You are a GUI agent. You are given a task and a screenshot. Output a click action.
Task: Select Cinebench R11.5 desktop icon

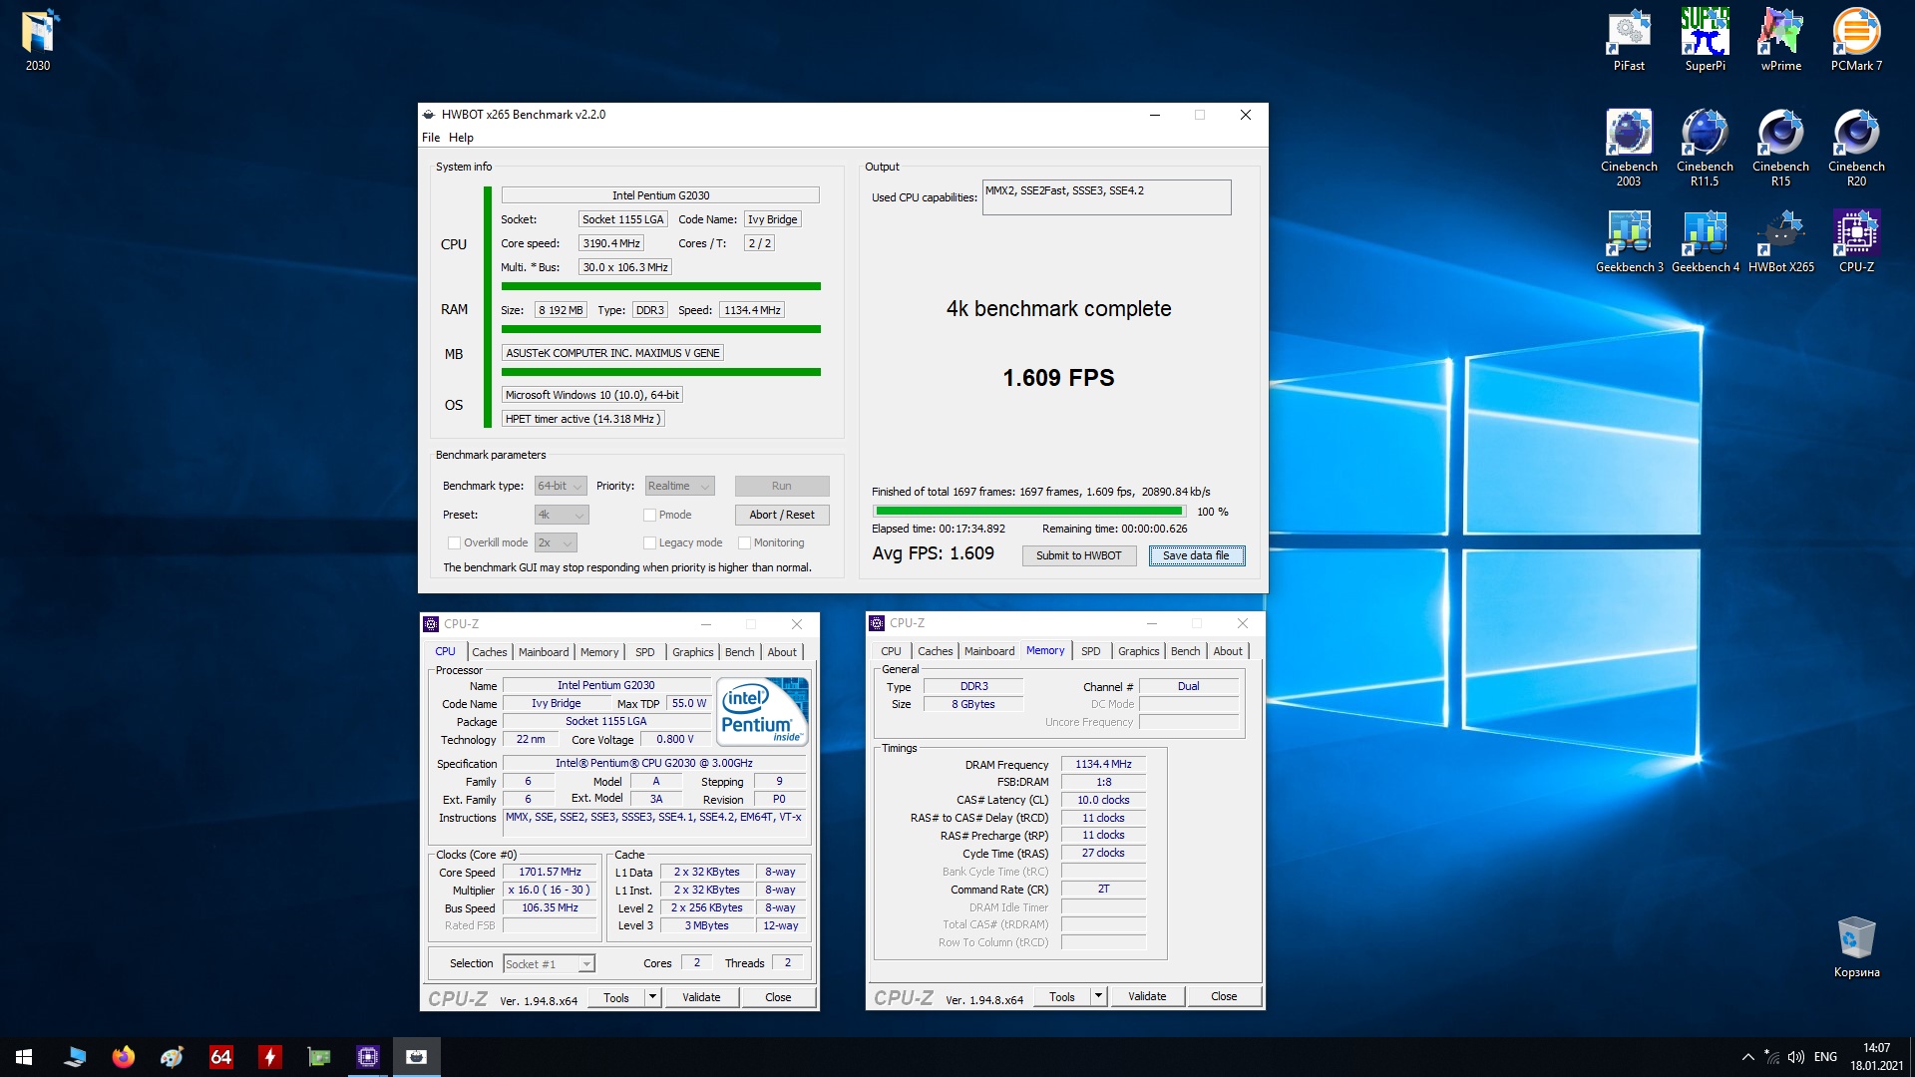pos(1705,148)
